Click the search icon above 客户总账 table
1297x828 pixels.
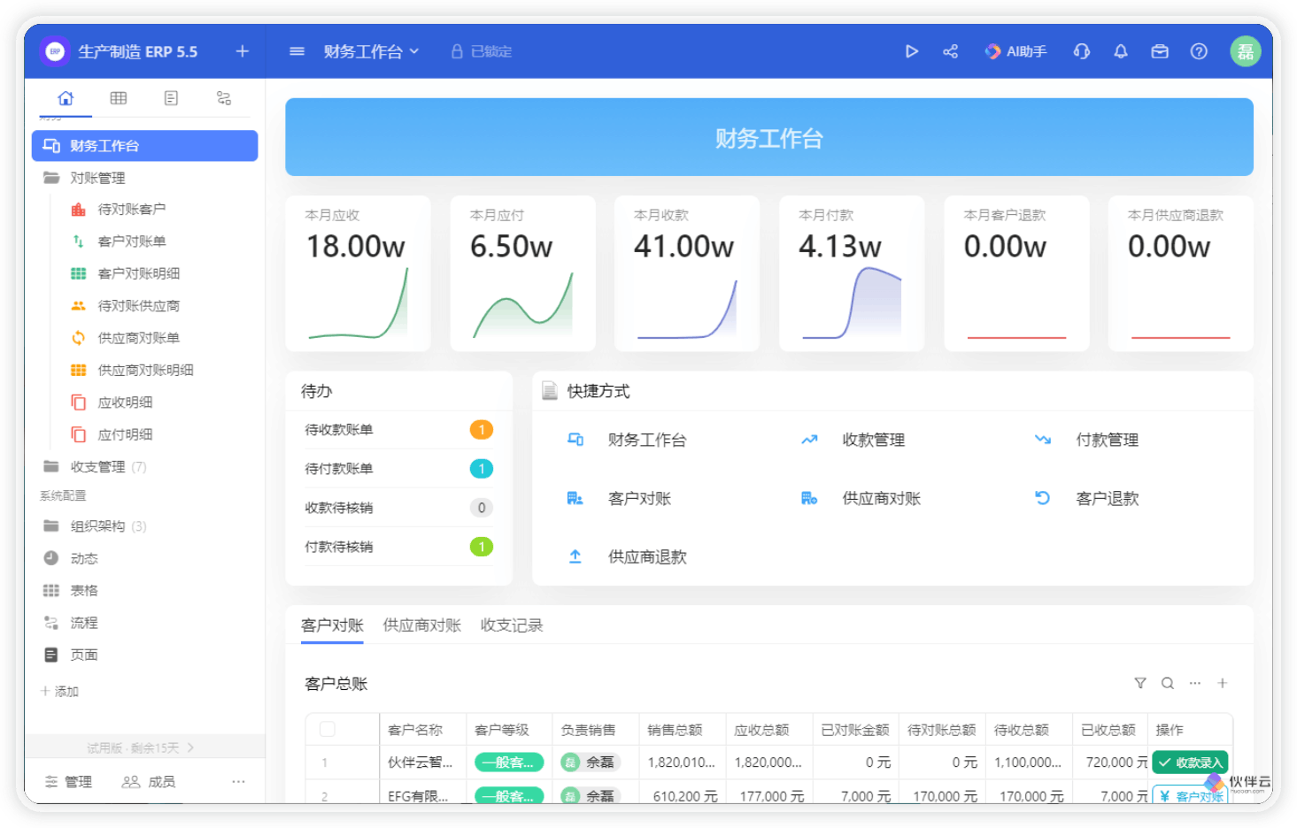click(1168, 683)
